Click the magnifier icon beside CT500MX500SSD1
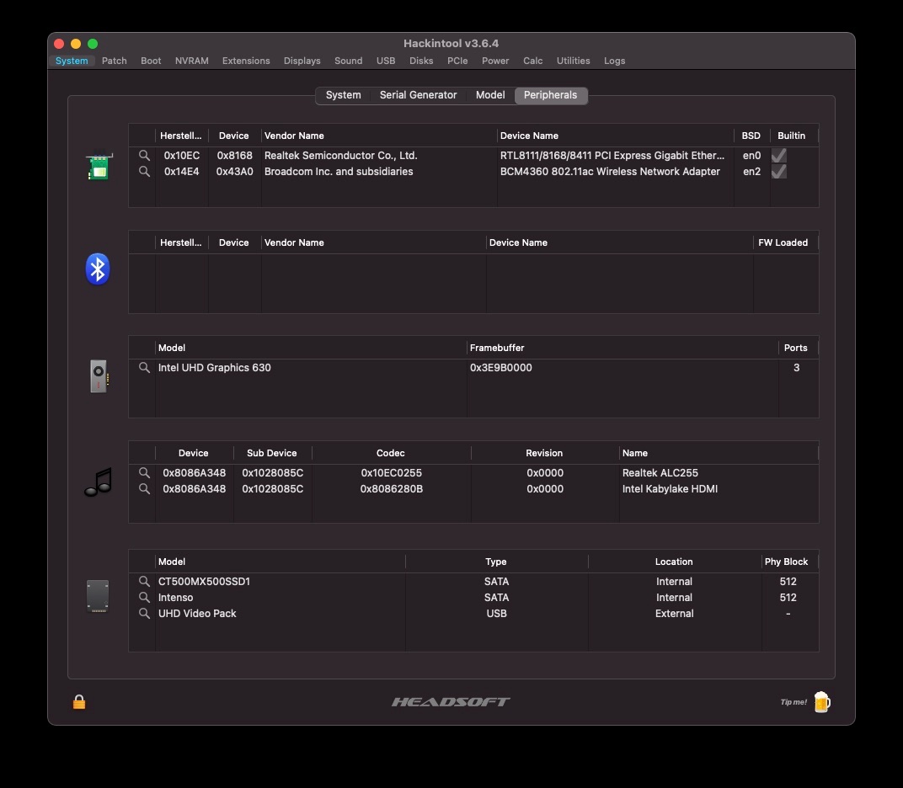Image resolution: width=903 pixels, height=788 pixels. pos(144,582)
